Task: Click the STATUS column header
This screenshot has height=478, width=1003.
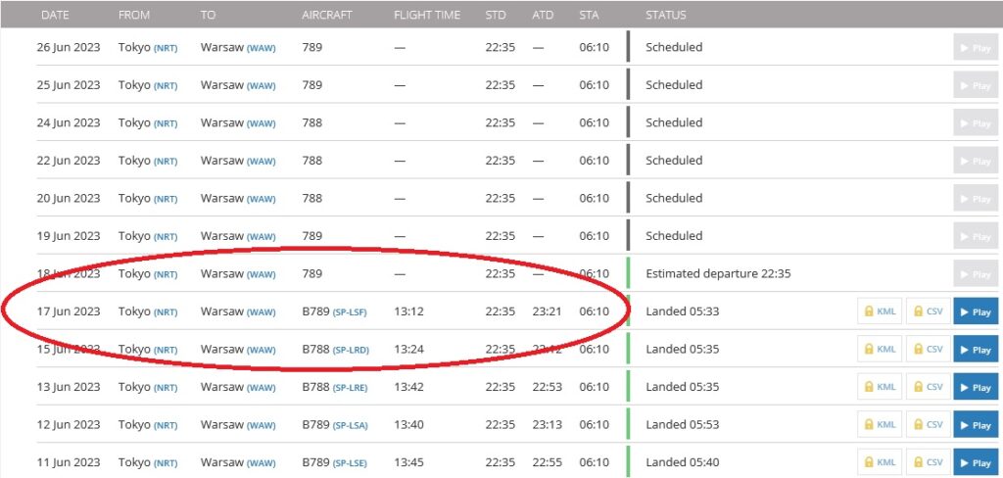Action: [x=666, y=15]
